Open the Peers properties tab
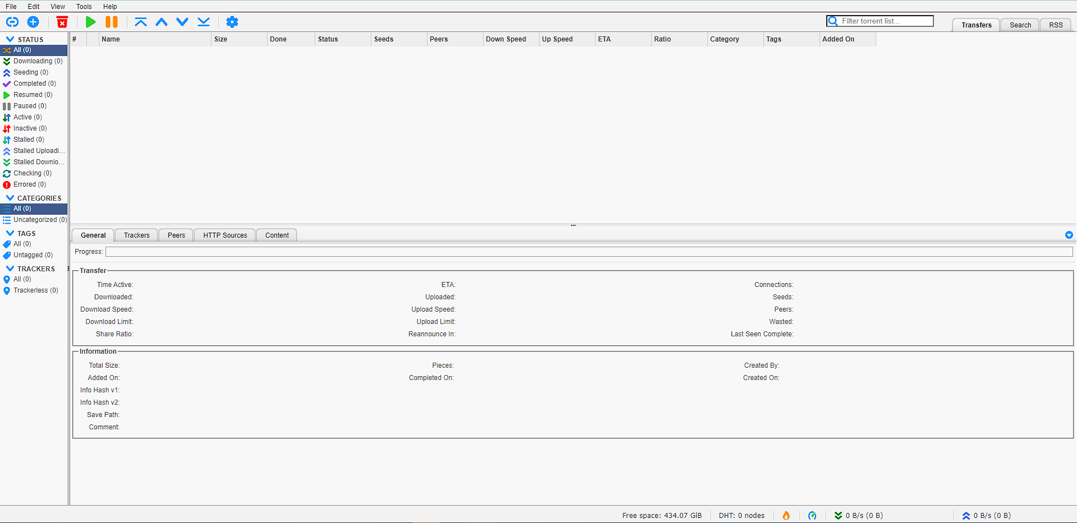This screenshot has height=523, width=1077. (x=176, y=235)
